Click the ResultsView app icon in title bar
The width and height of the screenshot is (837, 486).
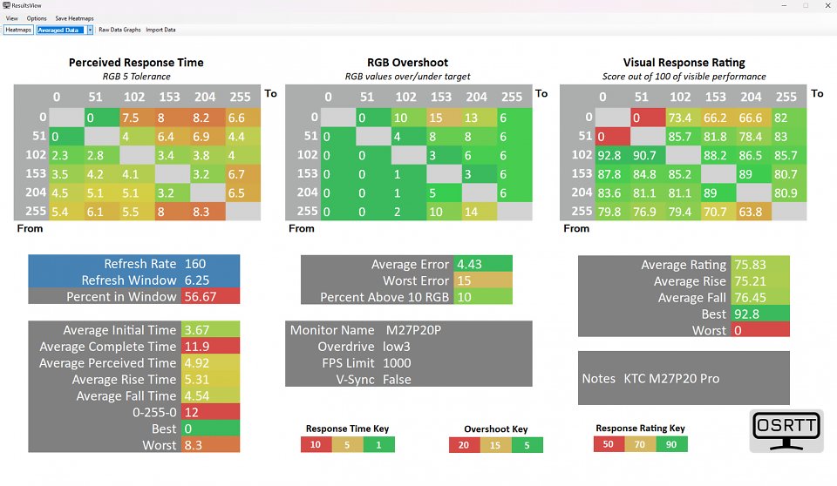tap(6, 5)
